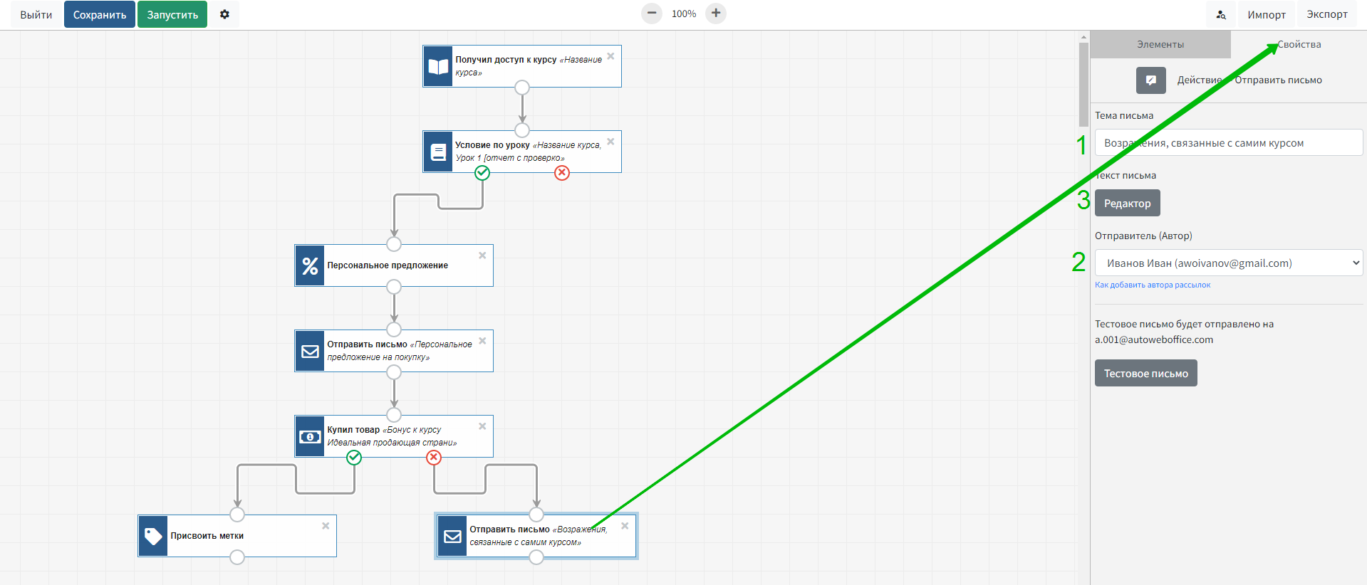This screenshot has height=585, width=1367.
Task: Click the user search icon near Импорт
Action: tap(1221, 15)
